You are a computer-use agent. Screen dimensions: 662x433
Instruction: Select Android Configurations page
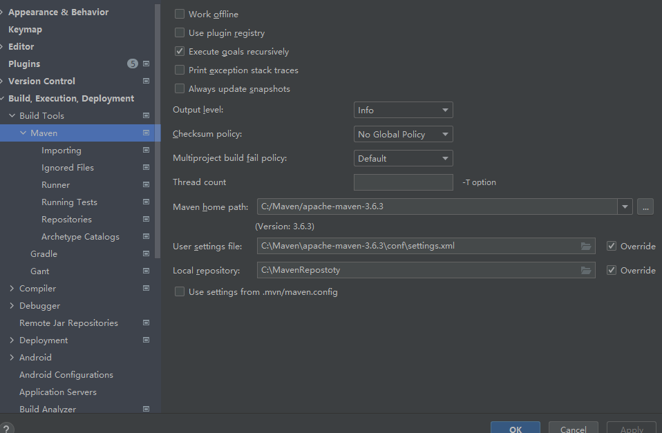pos(66,375)
